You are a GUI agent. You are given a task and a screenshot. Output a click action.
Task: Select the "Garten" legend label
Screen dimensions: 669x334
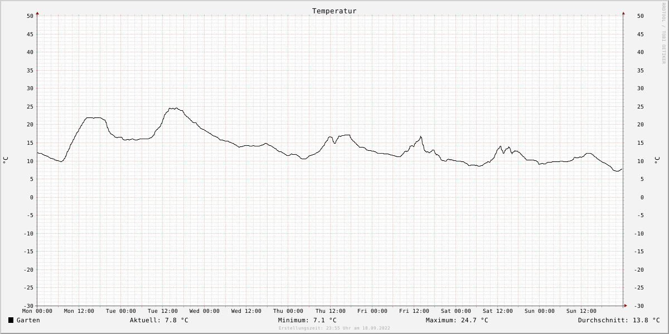pos(28,320)
